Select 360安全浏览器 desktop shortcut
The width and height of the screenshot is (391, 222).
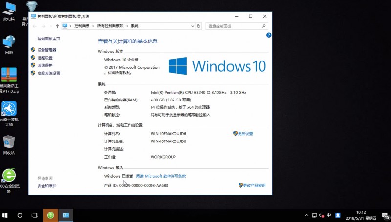[9, 181]
